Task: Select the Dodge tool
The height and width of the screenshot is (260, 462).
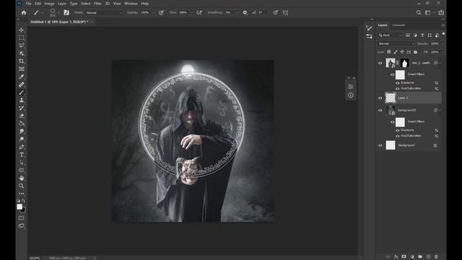Action: [x=22, y=139]
